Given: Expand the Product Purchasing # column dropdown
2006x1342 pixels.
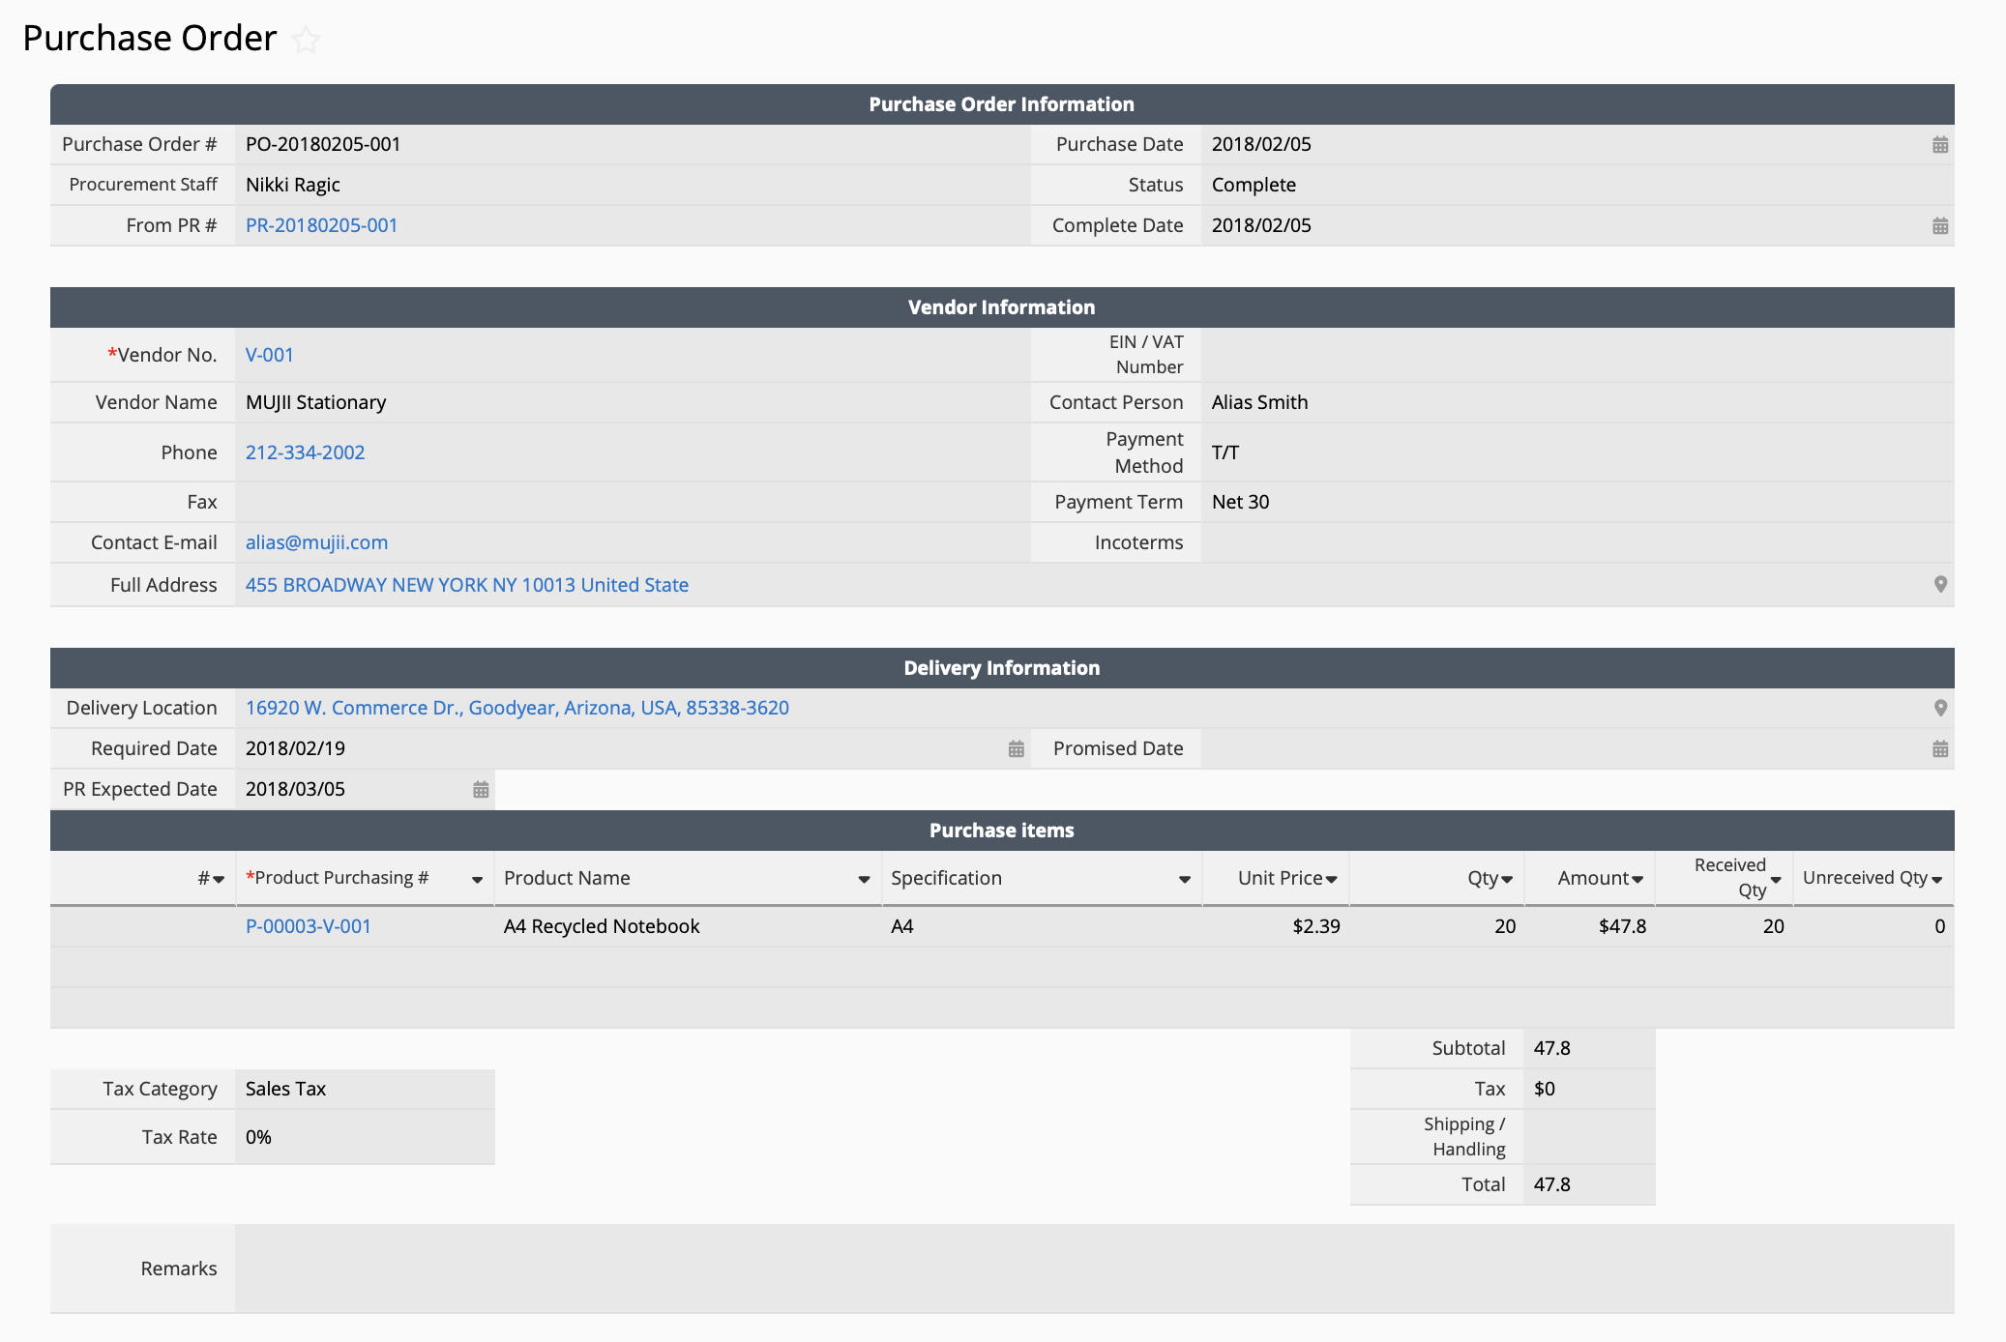Looking at the screenshot, I should (477, 880).
